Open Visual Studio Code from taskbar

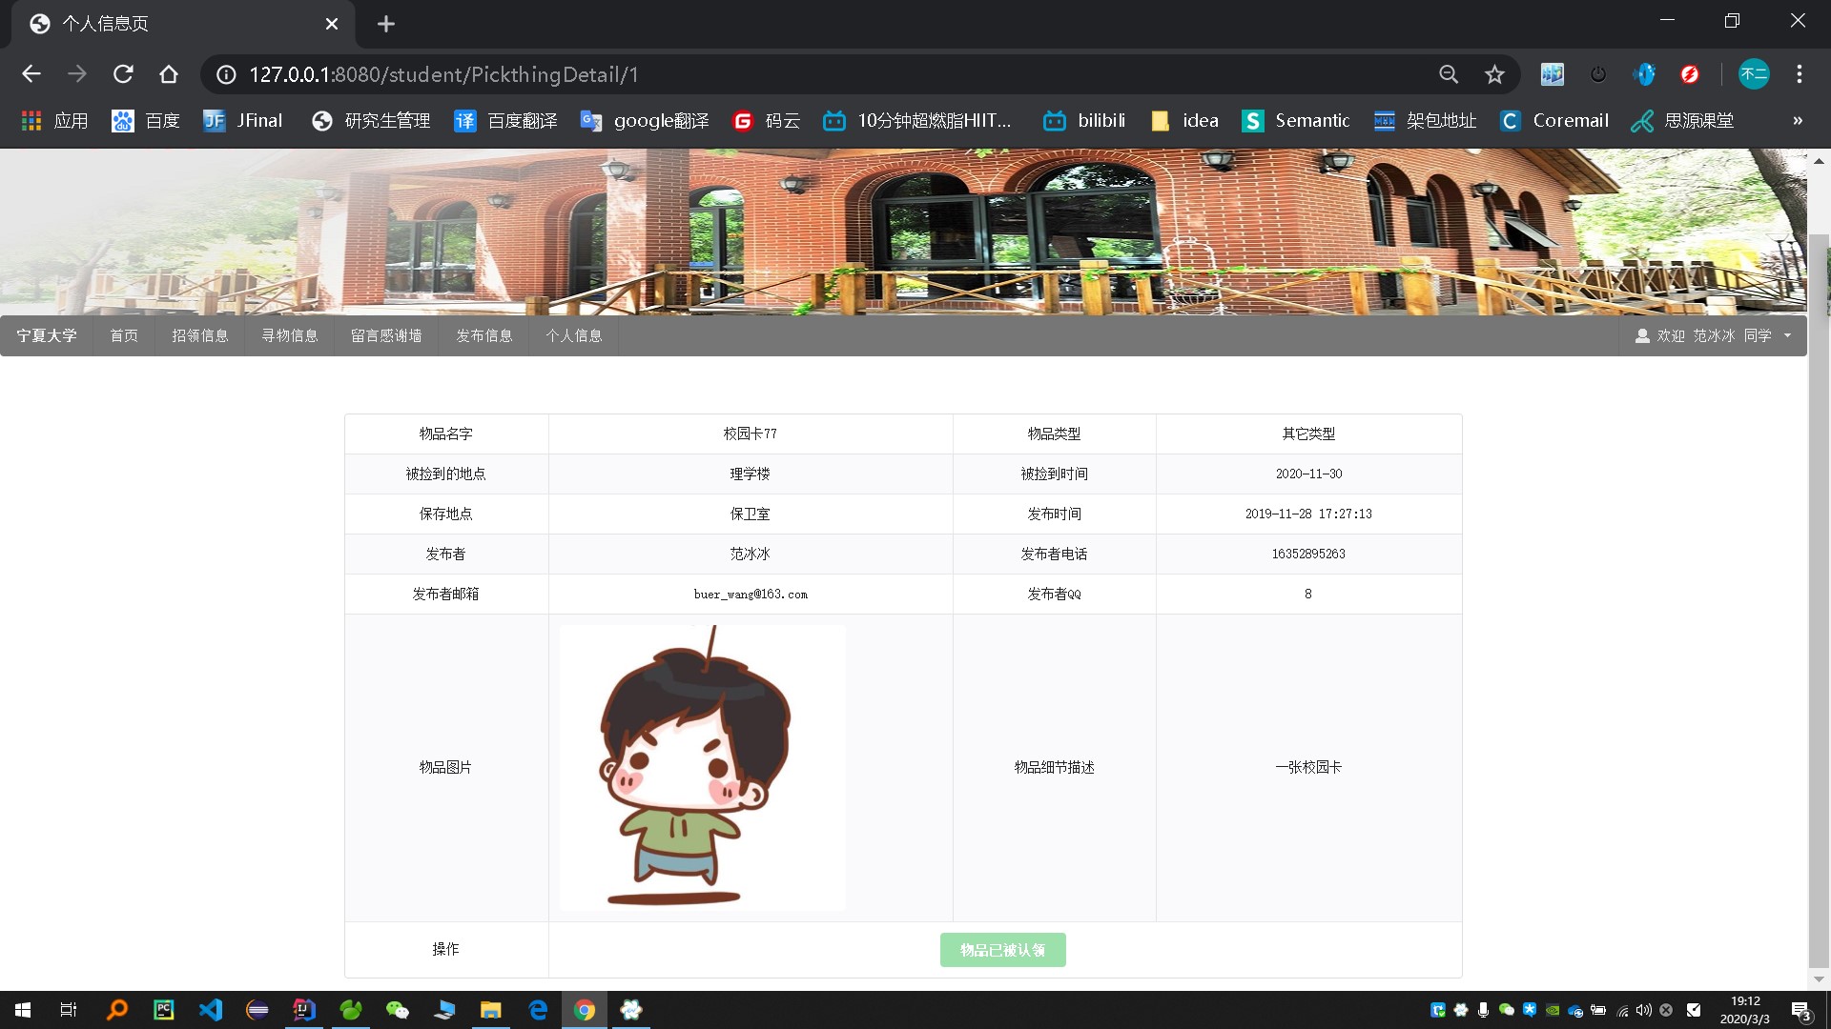point(211,1010)
